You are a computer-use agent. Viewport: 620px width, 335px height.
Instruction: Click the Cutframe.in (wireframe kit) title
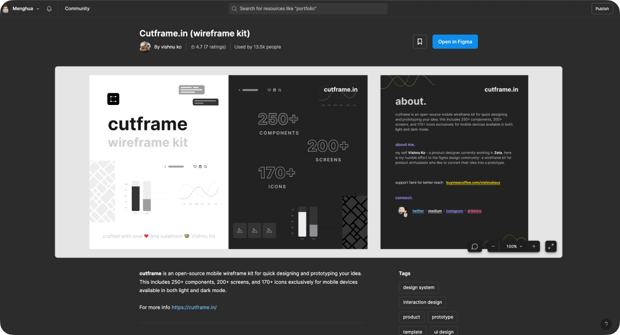click(195, 34)
